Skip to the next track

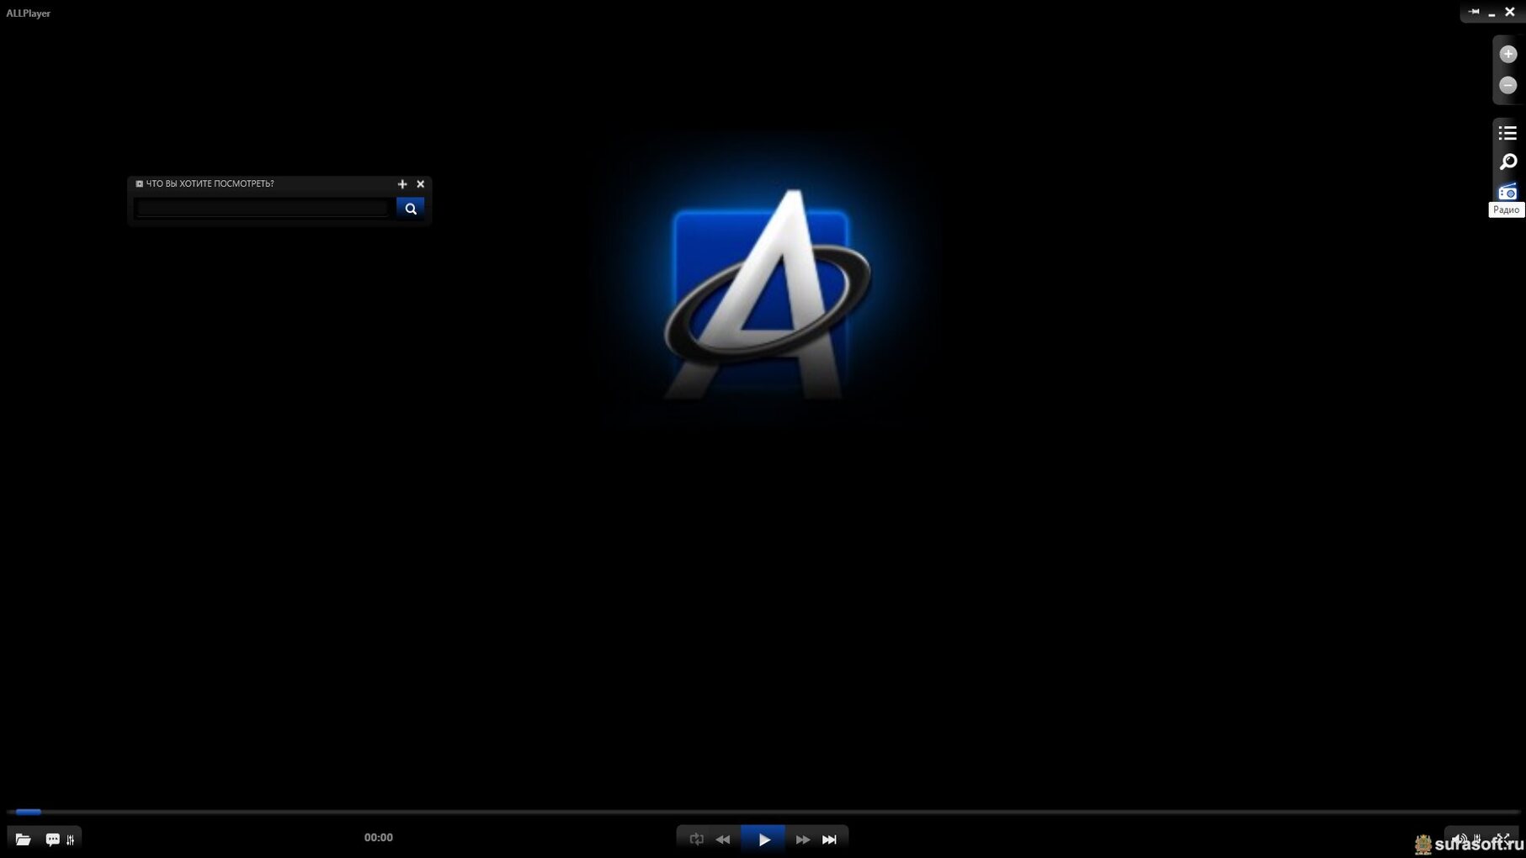pos(830,839)
